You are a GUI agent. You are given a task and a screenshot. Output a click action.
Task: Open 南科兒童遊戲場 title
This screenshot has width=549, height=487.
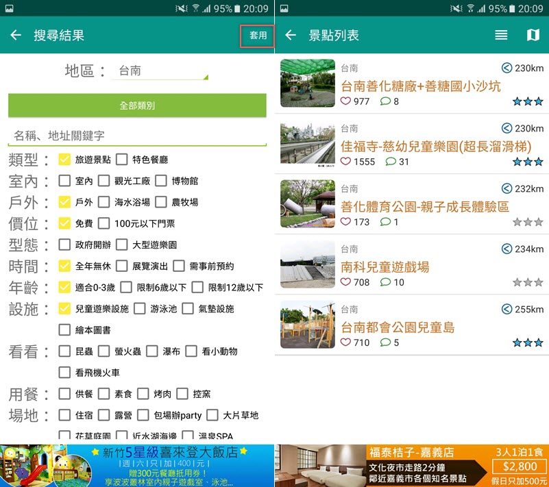click(x=385, y=266)
